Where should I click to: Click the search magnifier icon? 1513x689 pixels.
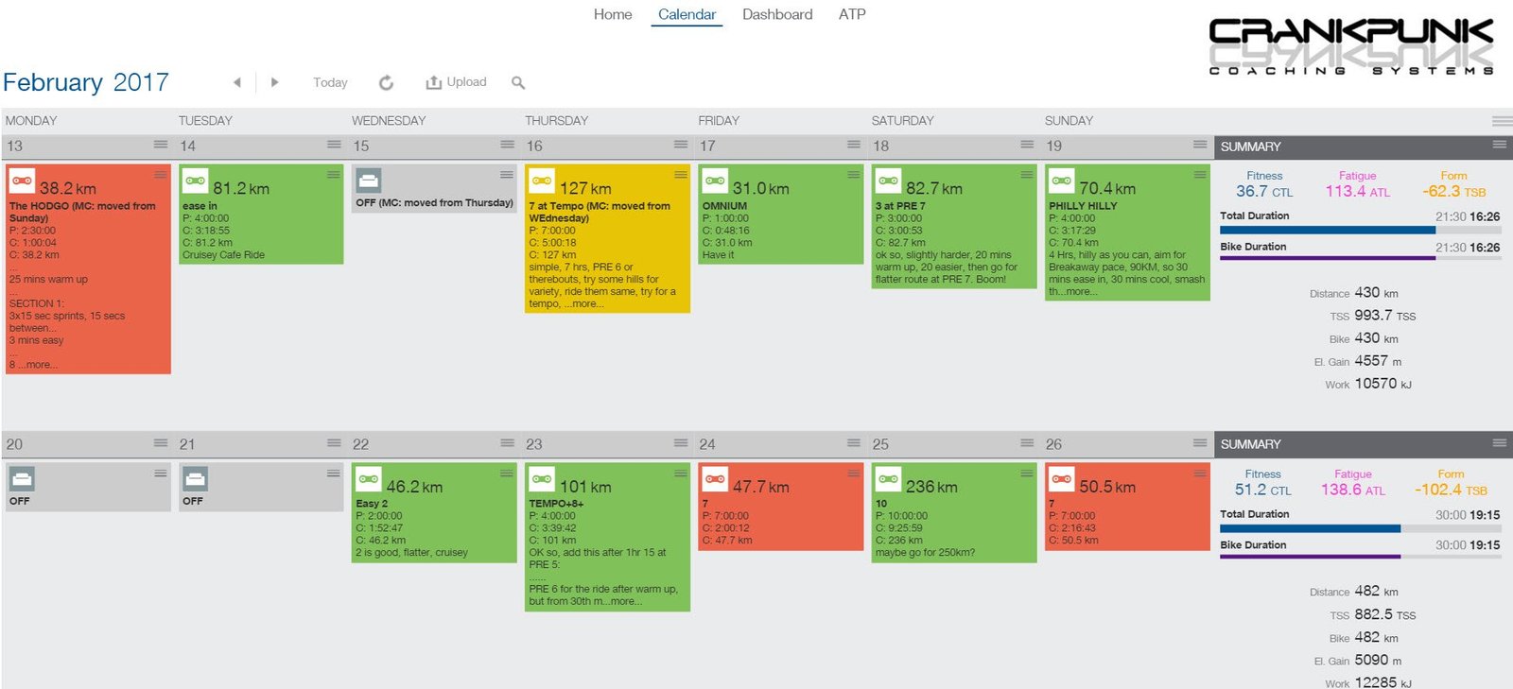[518, 83]
